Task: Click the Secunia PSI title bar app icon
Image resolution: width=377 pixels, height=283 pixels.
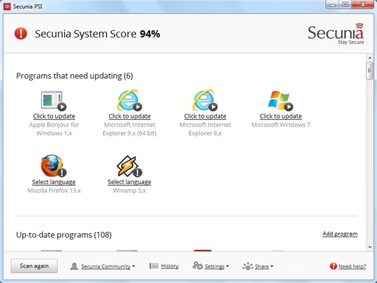Action: [x=7, y=6]
